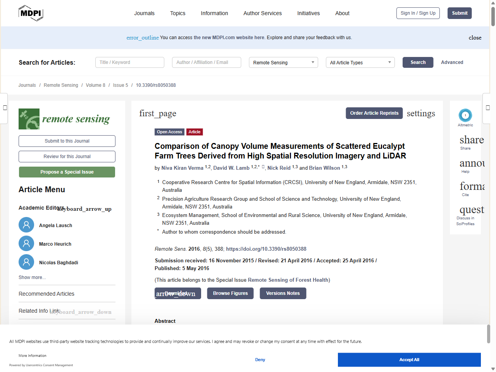Click the MDPI logo
The width and height of the screenshot is (496, 372).
coord(31,13)
